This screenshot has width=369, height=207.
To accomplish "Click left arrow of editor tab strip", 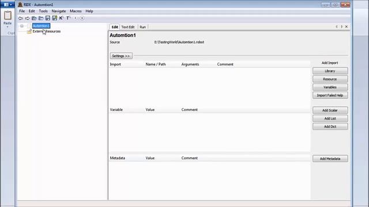I will pos(337,27).
